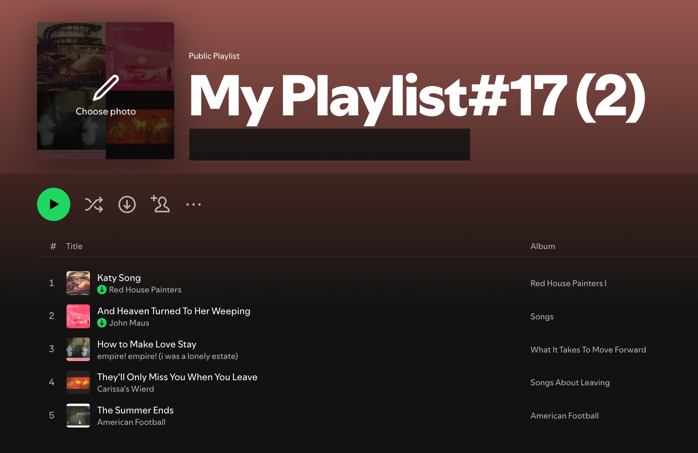Download the playlist using the circled arrow icon
Viewport: 698px width, 453px height.
tap(127, 204)
